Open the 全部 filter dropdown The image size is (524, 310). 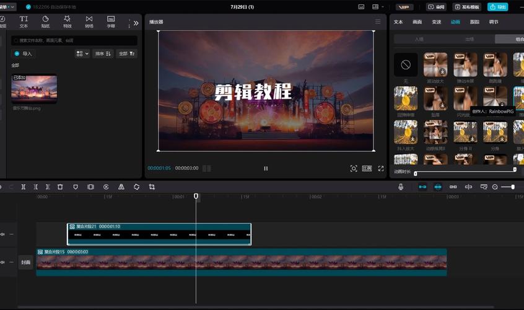(x=126, y=53)
